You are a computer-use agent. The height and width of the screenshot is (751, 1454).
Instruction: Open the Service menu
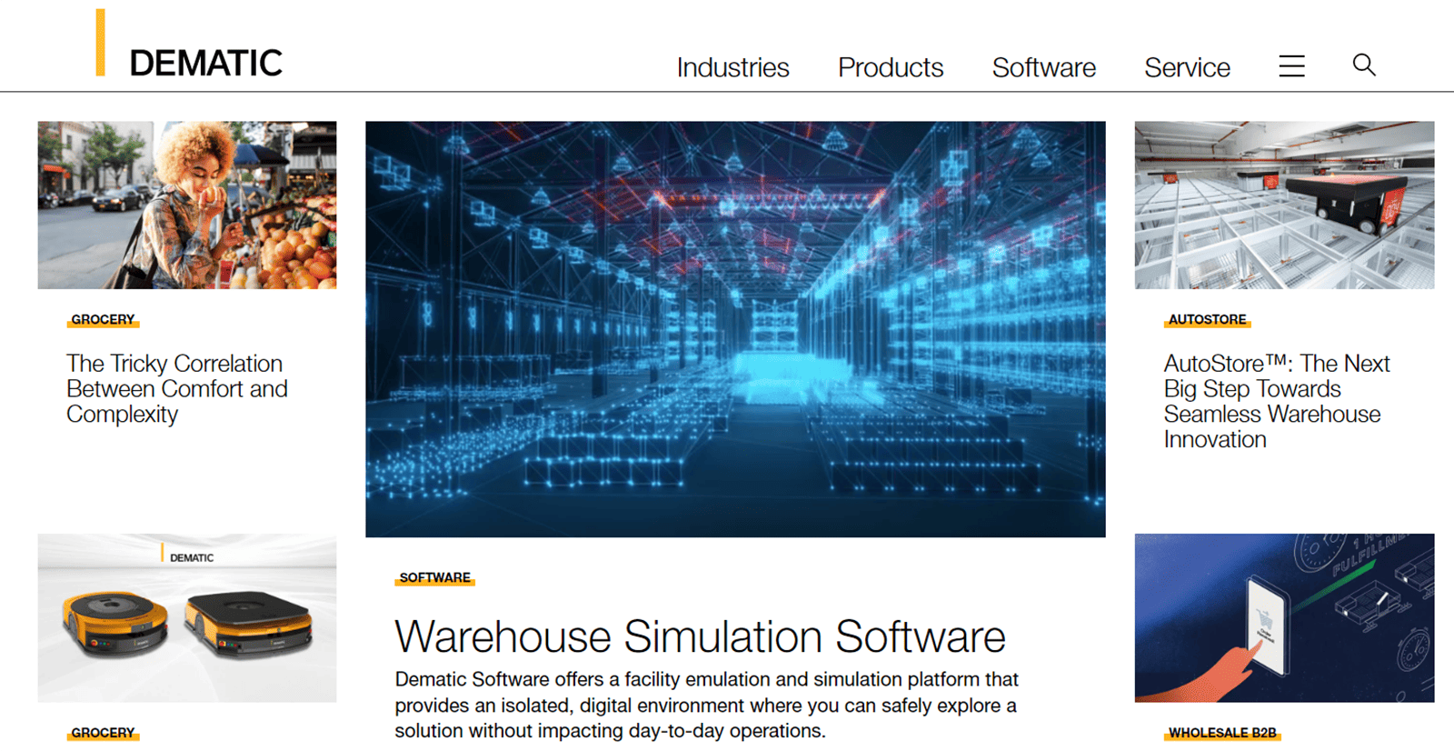click(x=1187, y=67)
